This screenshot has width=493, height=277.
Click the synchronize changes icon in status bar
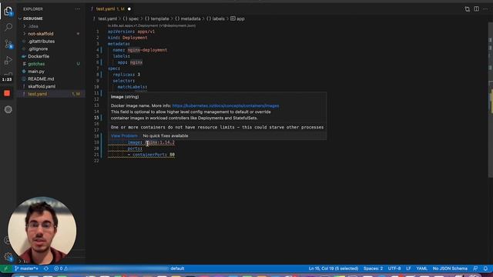pyautogui.click(x=46, y=269)
